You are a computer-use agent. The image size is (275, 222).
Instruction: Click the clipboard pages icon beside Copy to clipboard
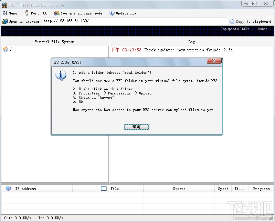[x=232, y=21]
